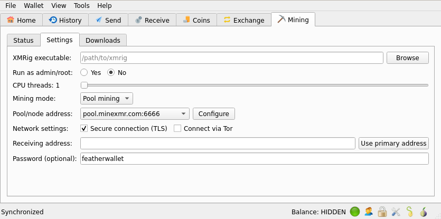441x219 pixels.
Task: Expand the Mining mode dropdown
Action: click(107, 99)
